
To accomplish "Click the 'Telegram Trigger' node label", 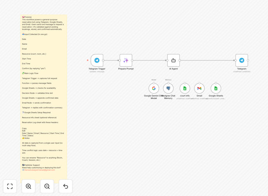I will 97,69.
